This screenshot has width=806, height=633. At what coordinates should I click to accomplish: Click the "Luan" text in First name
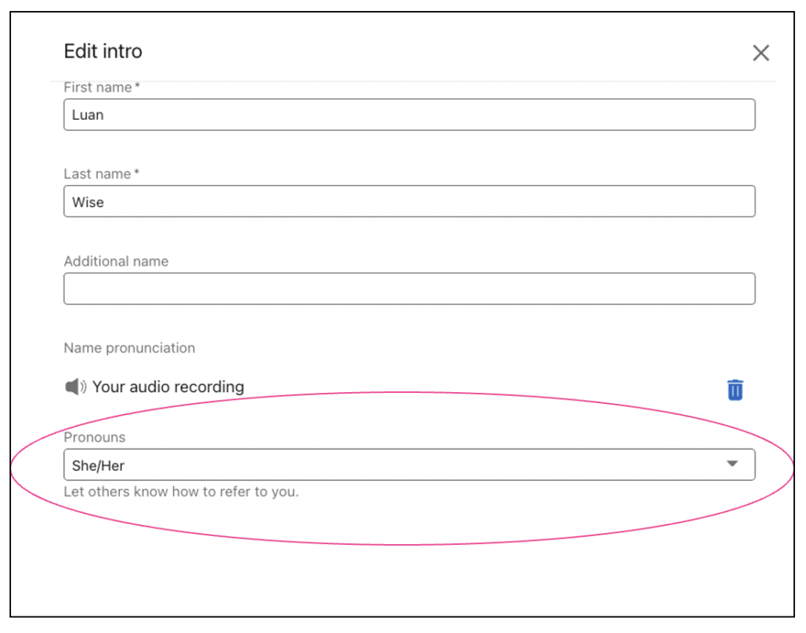click(x=88, y=115)
